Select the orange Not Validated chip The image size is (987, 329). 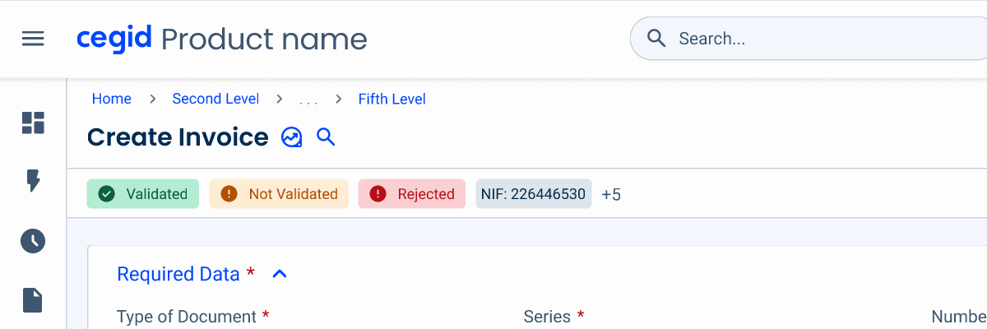279,194
